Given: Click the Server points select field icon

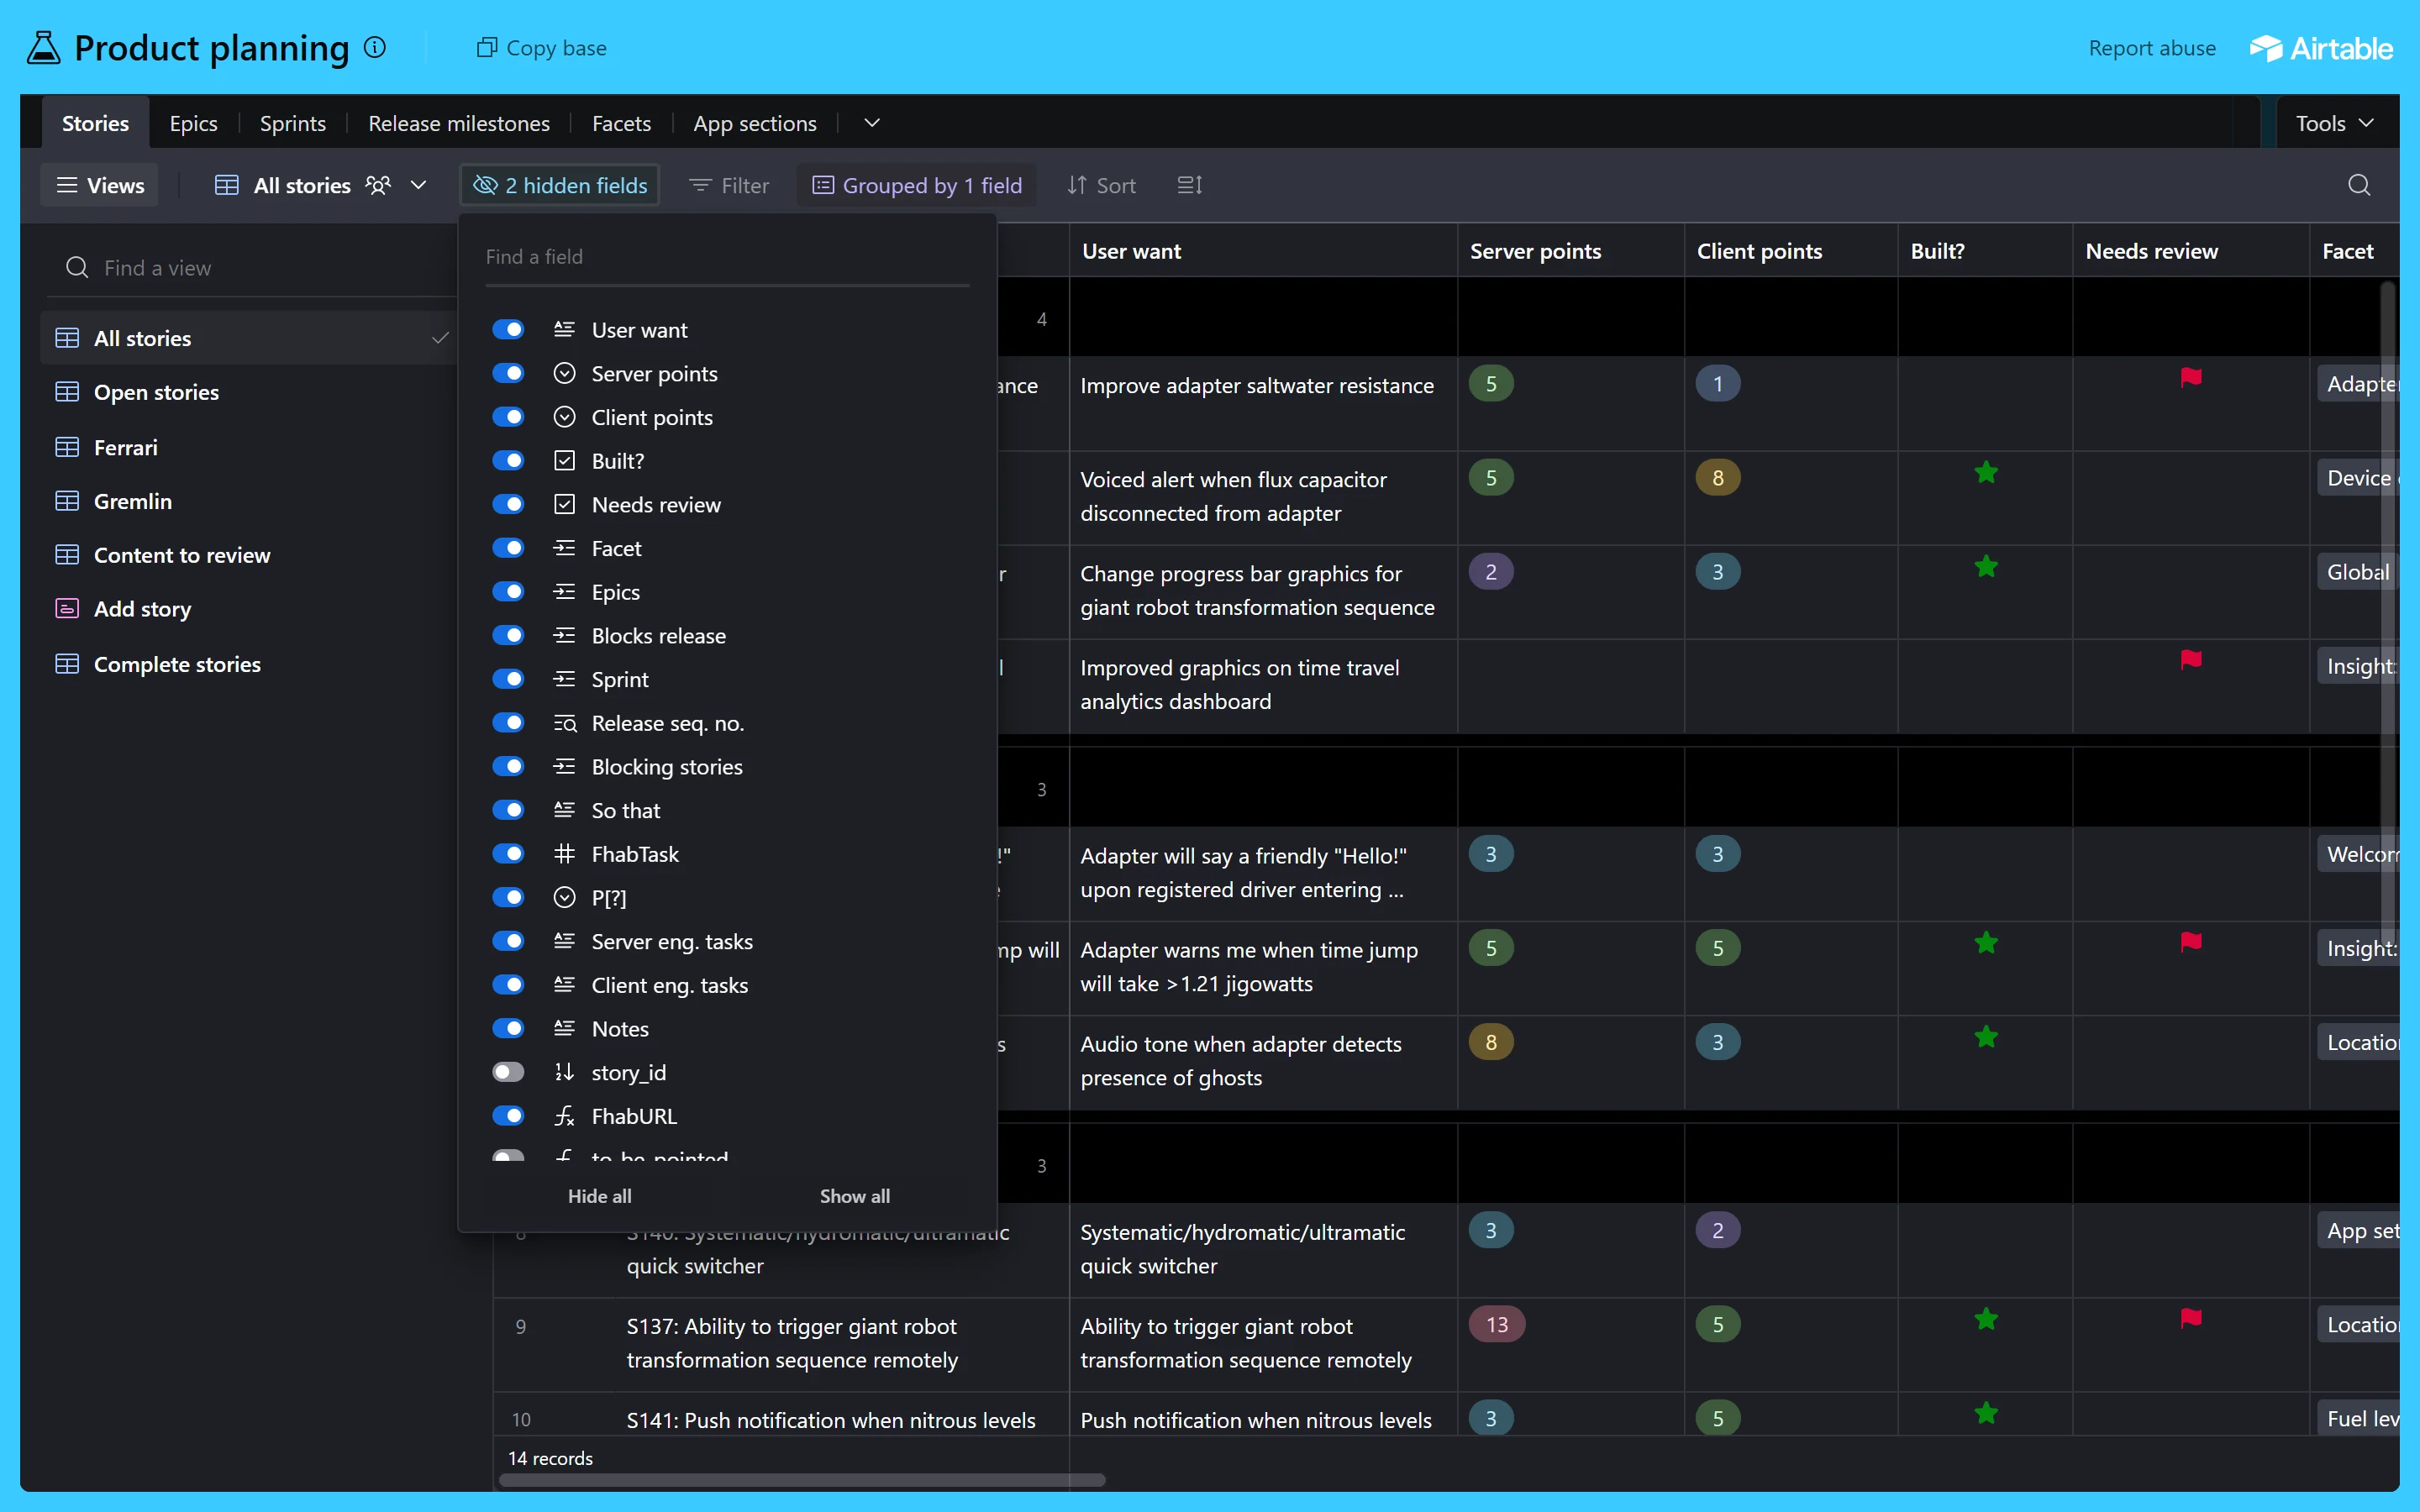Looking at the screenshot, I should (565, 373).
